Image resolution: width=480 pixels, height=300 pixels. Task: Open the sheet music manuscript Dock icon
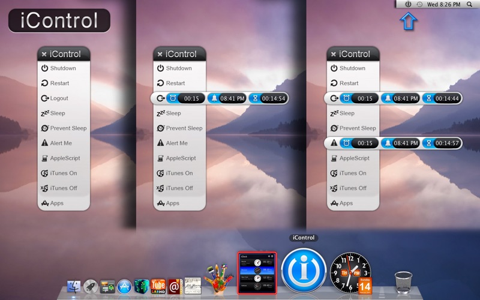click(x=193, y=286)
